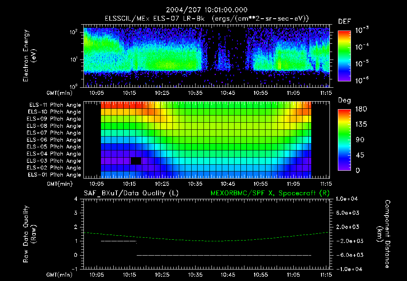Select the 'ELS-11 Pitch Angle' row label
Viewport: 407px width, 281px height.
[55, 105]
